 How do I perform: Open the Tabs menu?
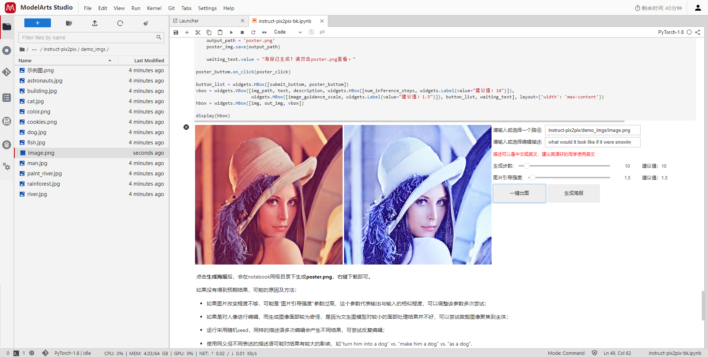[187, 8]
